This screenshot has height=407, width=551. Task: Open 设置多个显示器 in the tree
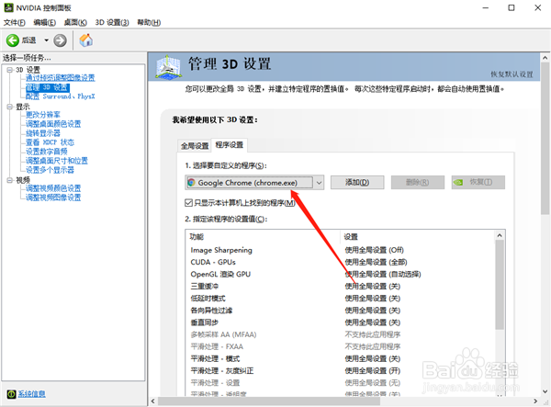click(x=50, y=170)
